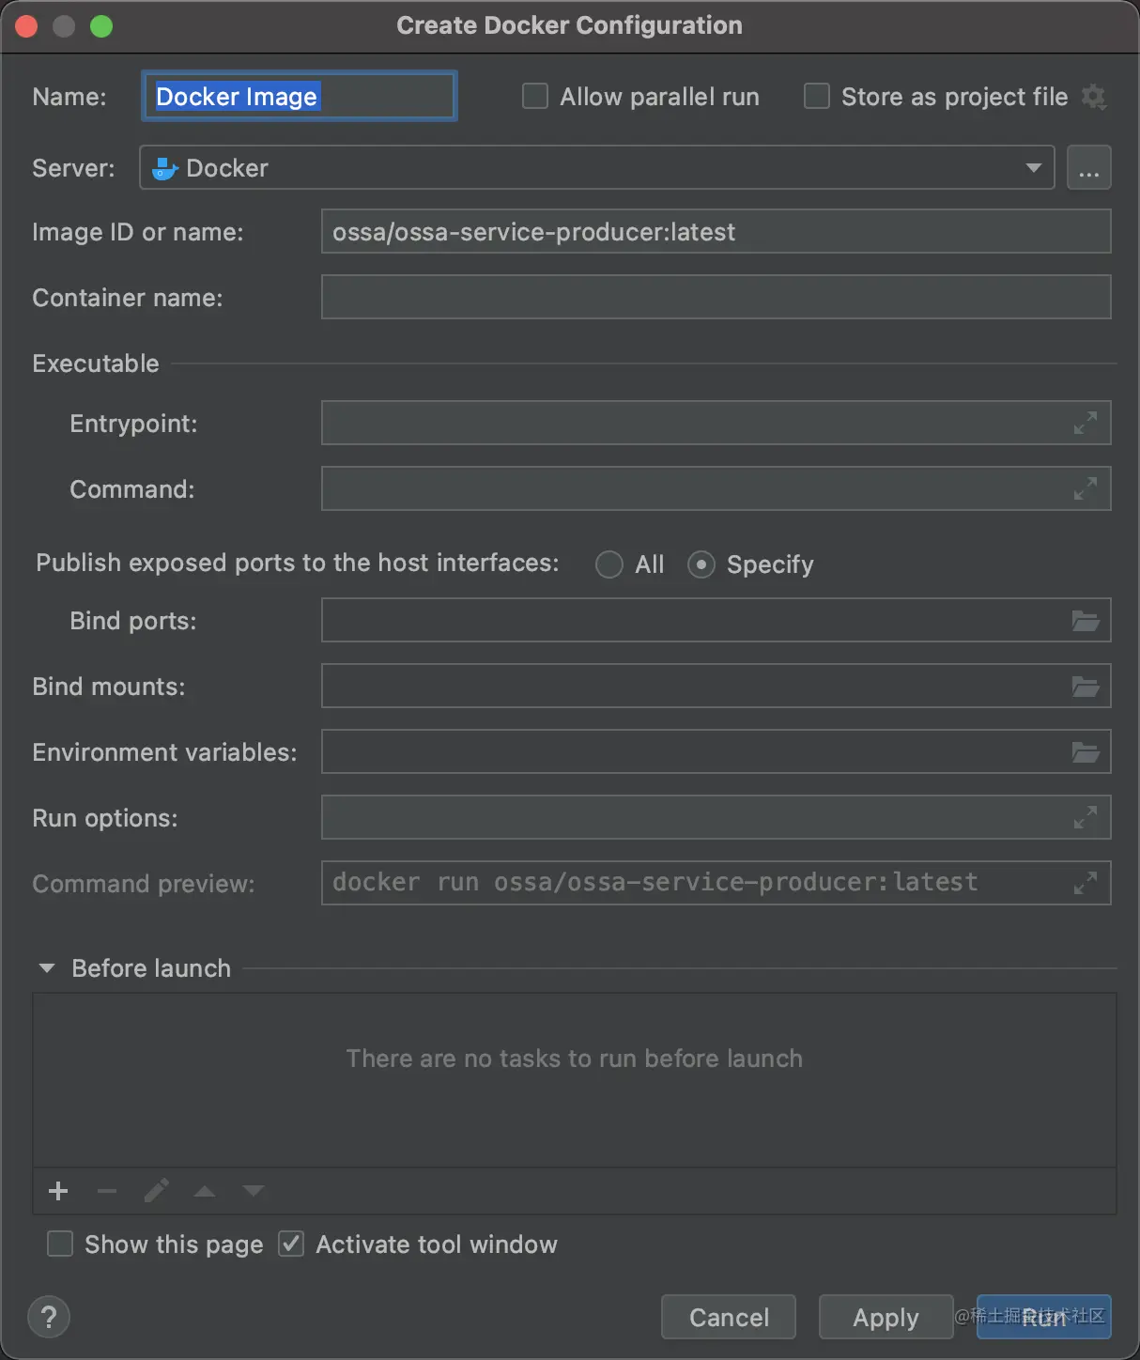1140x1360 pixels.
Task: Click the Docker whale icon in Server field
Action: pos(165,168)
